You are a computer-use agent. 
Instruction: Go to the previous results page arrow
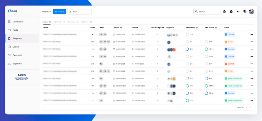pos(246,107)
